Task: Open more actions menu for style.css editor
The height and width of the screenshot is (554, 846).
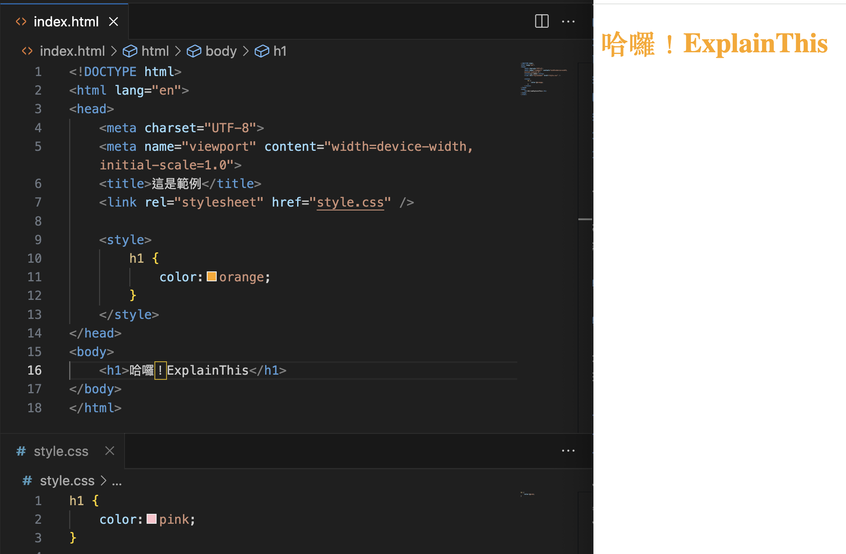Action: pyautogui.click(x=568, y=451)
